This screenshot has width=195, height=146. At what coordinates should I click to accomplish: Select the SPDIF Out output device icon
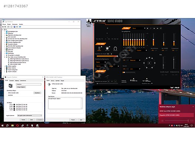(107, 48)
